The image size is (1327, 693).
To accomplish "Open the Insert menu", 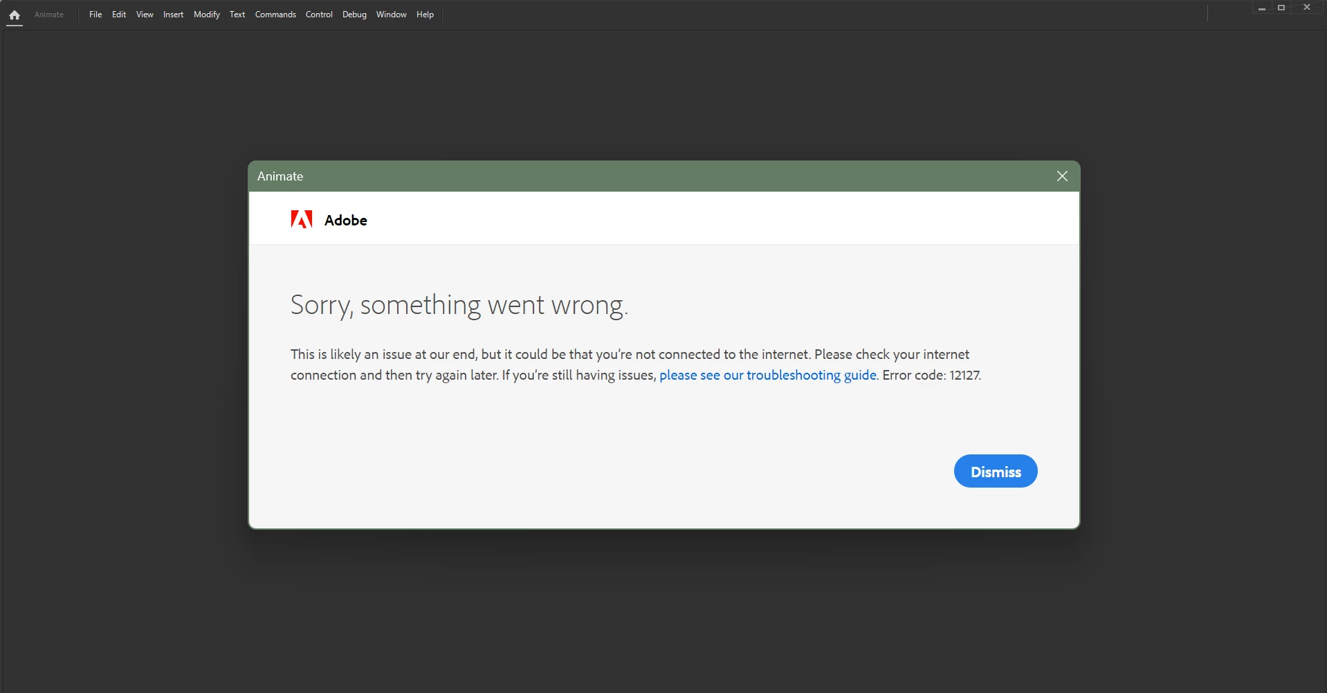I will point(173,15).
